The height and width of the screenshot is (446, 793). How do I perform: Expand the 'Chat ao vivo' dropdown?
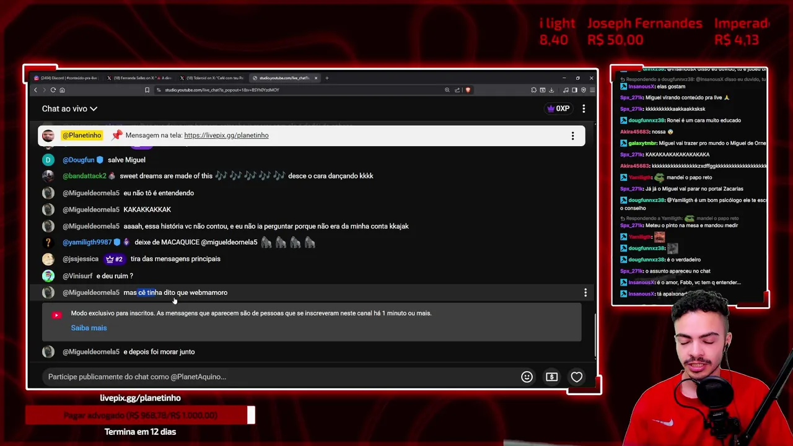tap(69, 108)
